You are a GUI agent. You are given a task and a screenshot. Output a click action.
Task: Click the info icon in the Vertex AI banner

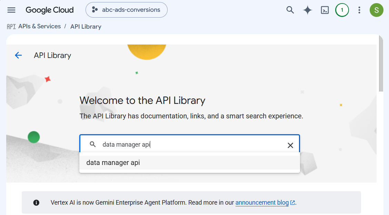coord(36,203)
